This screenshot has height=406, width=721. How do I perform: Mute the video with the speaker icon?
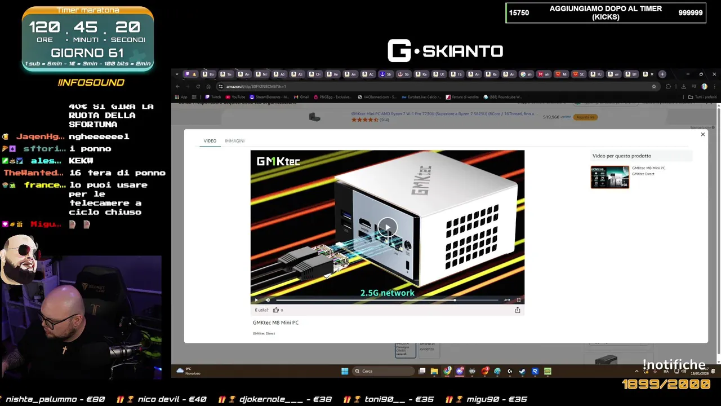(268, 300)
